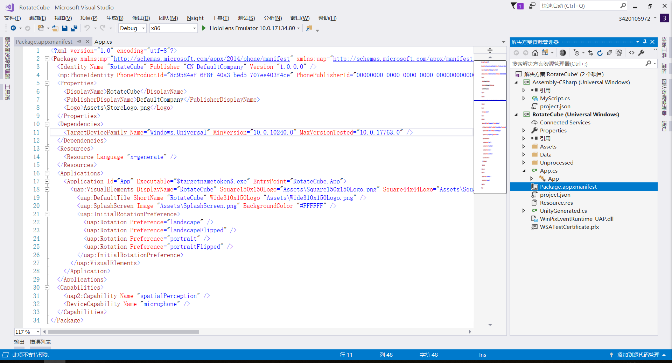Switch to the App.cs editor tab

pos(103,42)
